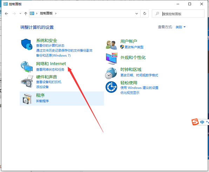Click the Sogou input method S icon
The image size is (209, 172).
[195, 122]
